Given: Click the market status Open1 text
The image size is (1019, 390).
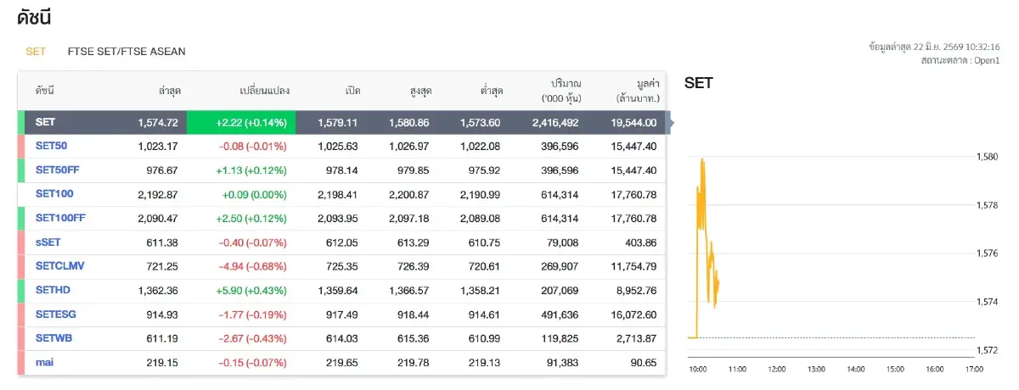Looking at the screenshot, I should tap(960, 60).
